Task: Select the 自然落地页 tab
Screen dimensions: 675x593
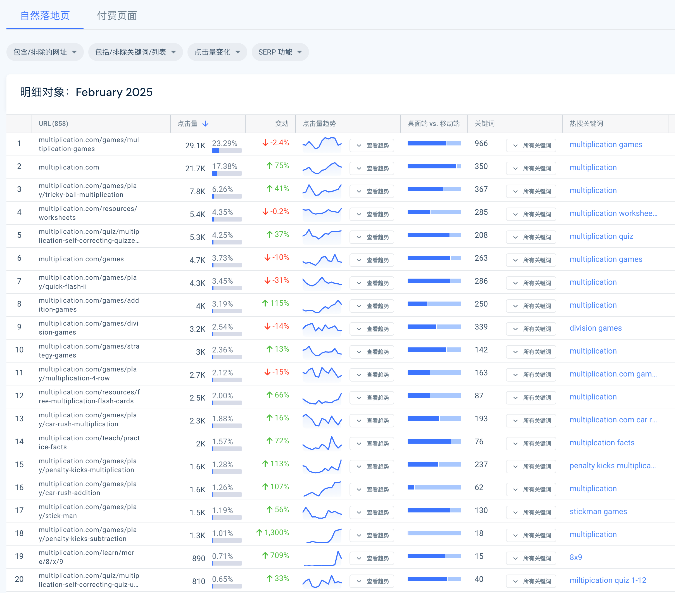Action: pyautogui.click(x=45, y=16)
